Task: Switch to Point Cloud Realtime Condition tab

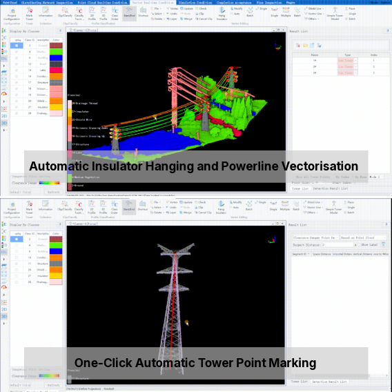Action: pyautogui.click(x=102, y=3)
